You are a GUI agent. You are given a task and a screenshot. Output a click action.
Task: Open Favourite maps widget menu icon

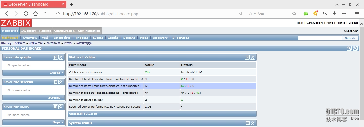55,107
